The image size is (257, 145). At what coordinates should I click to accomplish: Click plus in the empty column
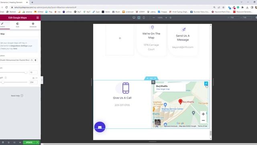(x=120, y=38)
